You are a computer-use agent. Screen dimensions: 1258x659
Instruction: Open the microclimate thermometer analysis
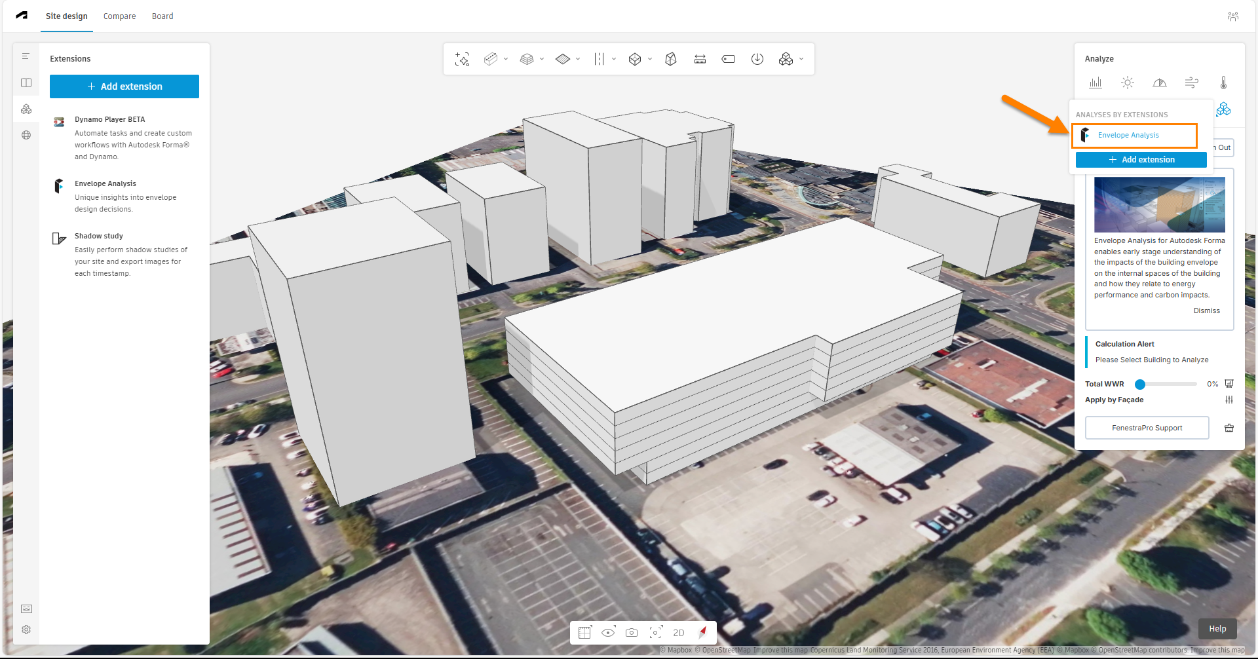point(1223,83)
